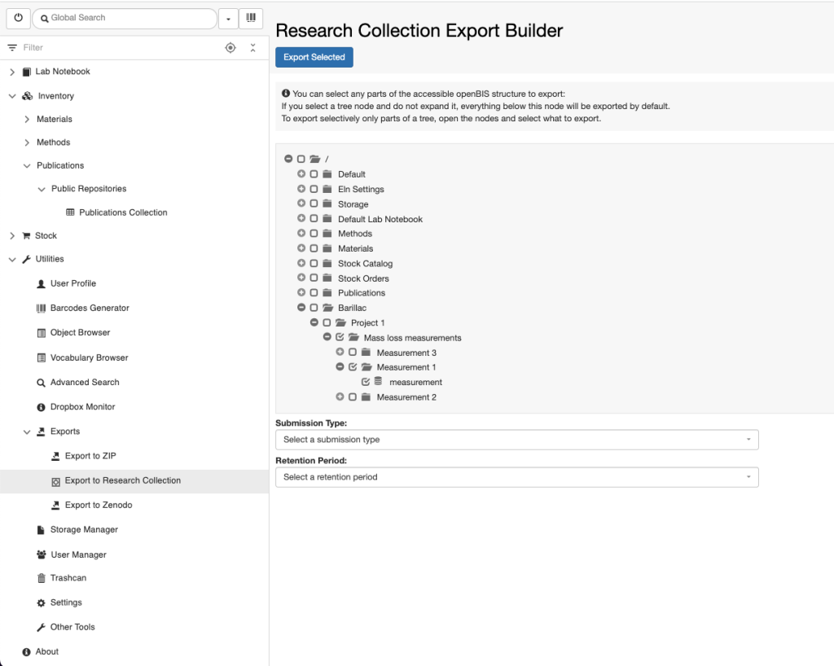
Task: Click the Global Search input field
Action: click(x=125, y=18)
